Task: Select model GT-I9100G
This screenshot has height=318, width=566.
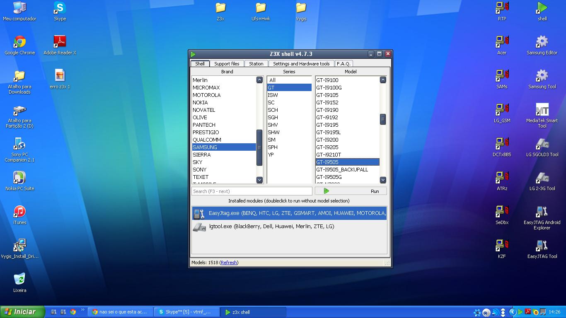Action: click(x=347, y=88)
